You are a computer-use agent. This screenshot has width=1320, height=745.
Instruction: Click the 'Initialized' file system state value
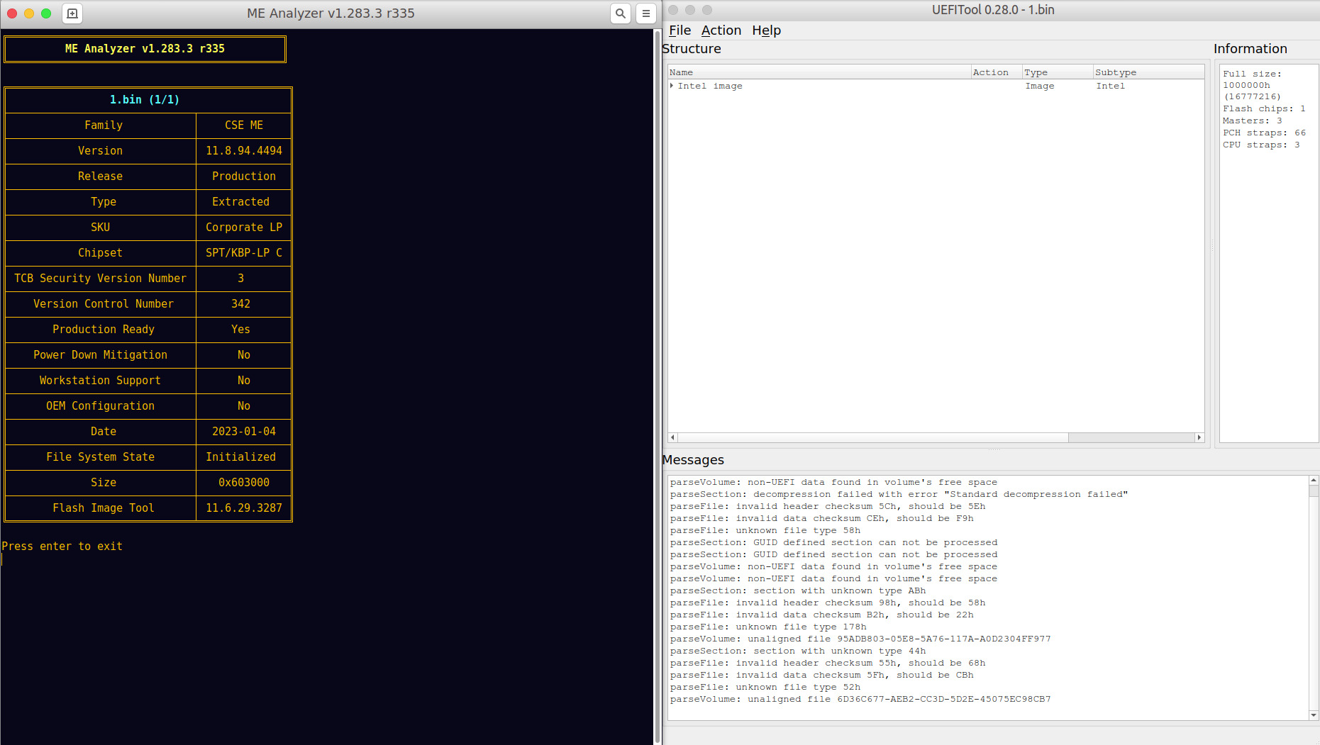coord(241,457)
